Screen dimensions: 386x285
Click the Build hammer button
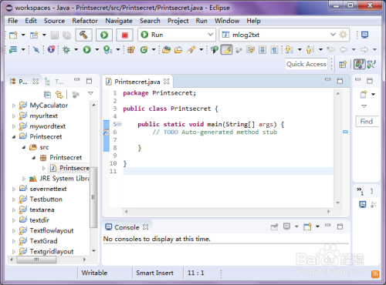point(83,35)
